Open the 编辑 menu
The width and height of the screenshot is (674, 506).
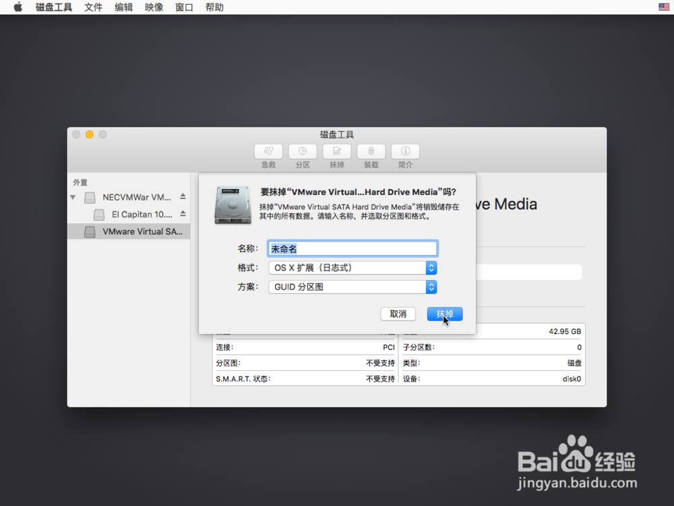point(123,7)
